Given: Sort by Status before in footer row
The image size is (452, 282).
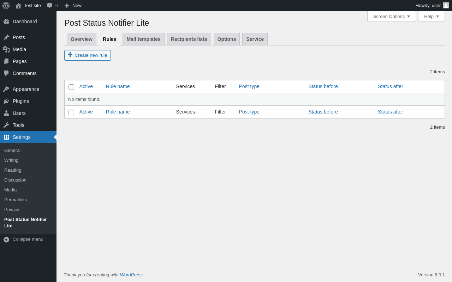Looking at the screenshot, I should pyautogui.click(x=323, y=112).
